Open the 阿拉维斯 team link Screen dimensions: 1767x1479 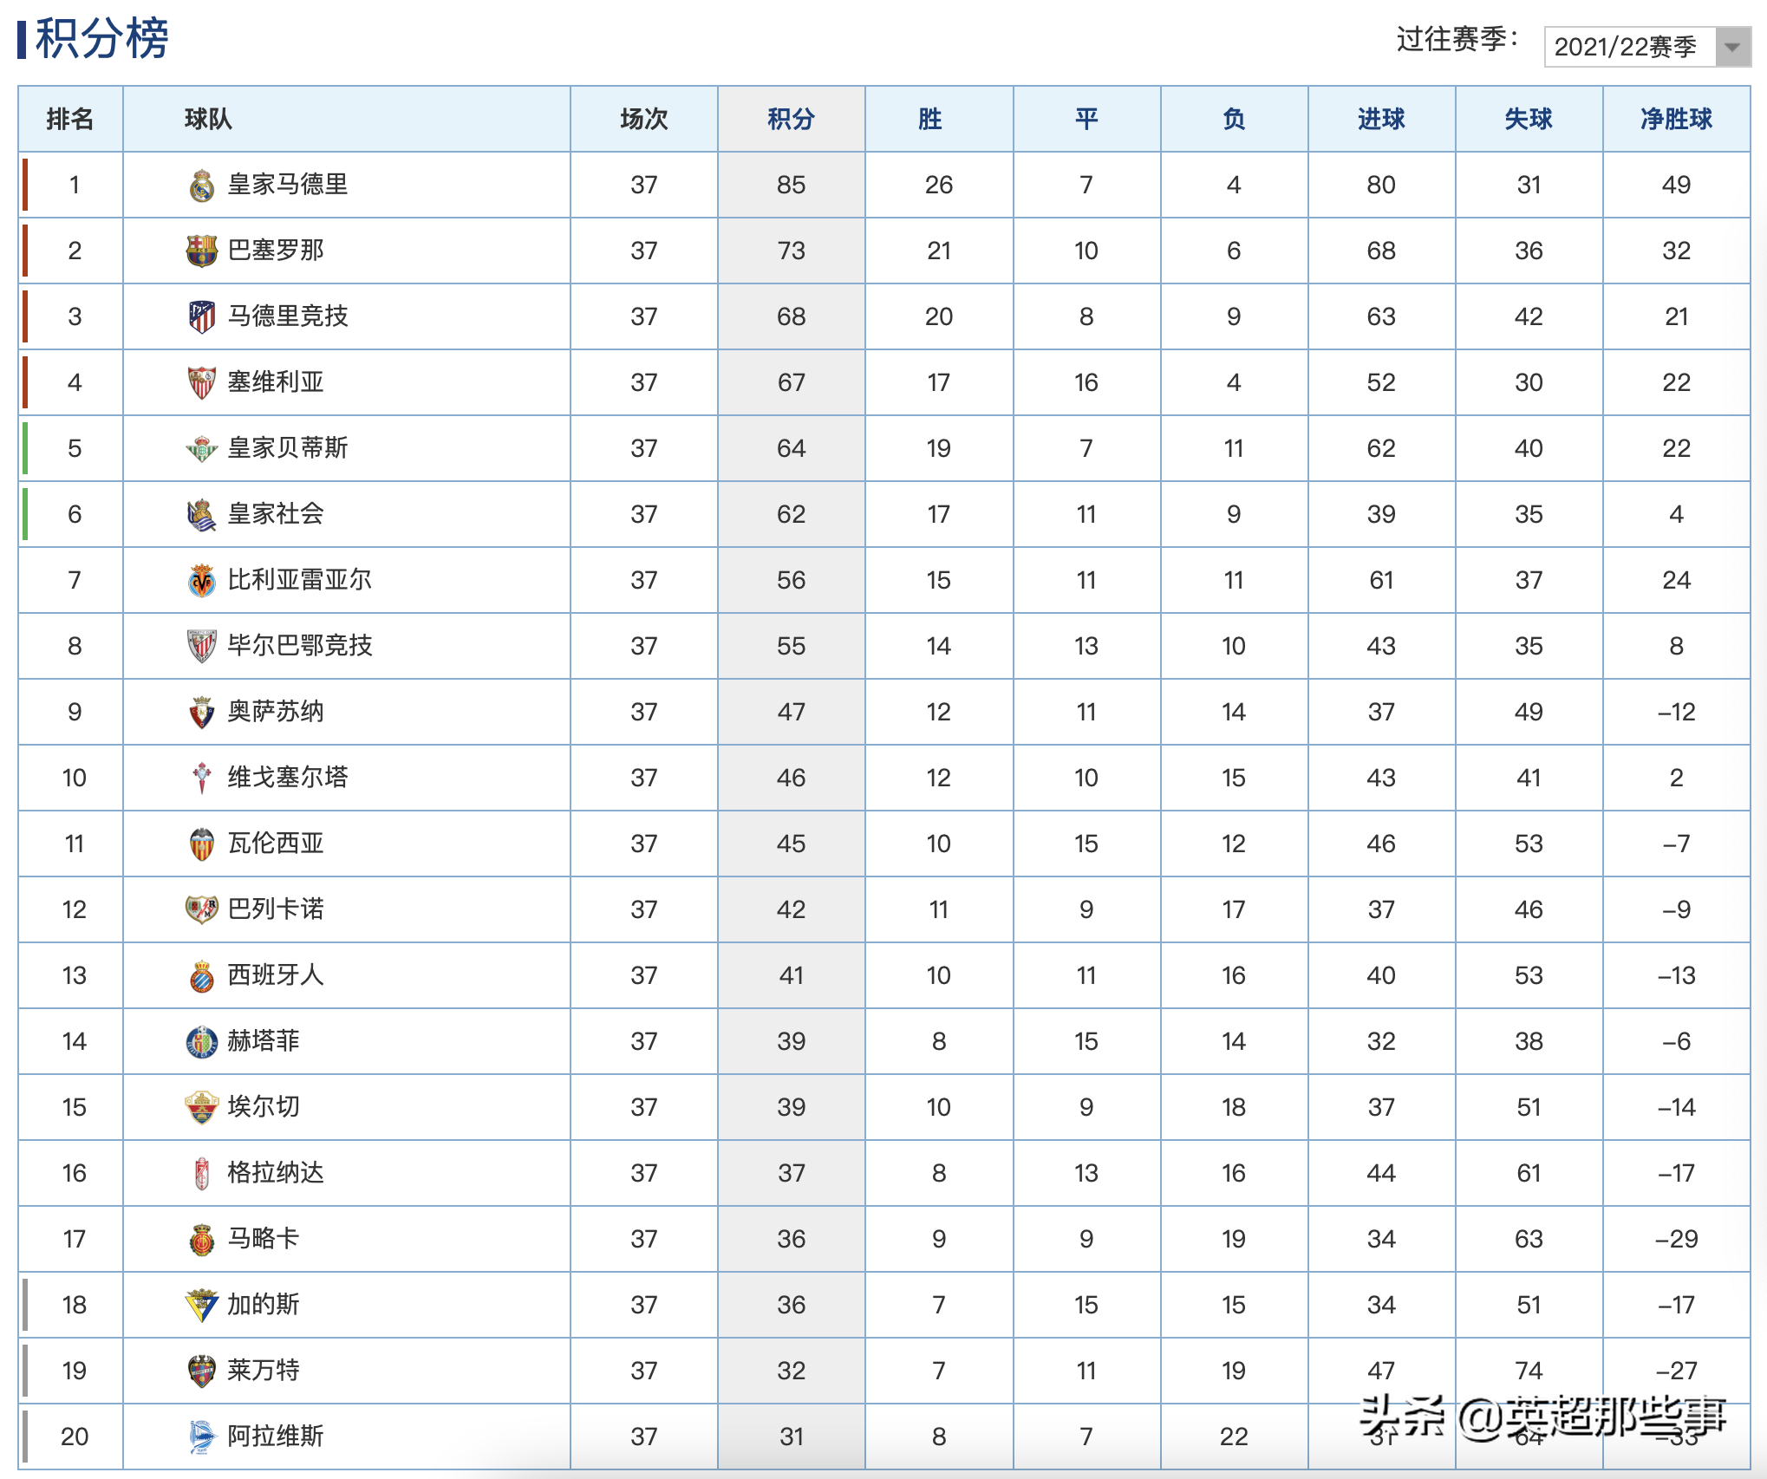(x=276, y=1437)
